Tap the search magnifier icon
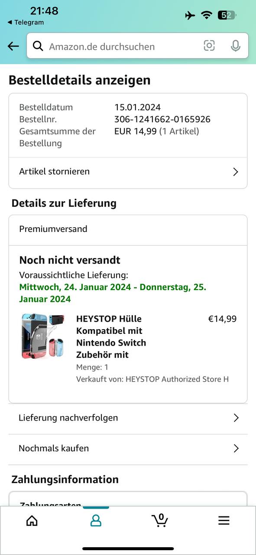The image size is (256, 555). click(38, 46)
